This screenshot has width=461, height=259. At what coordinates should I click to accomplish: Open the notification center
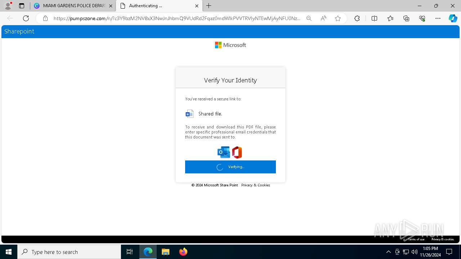tap(449, 252)
